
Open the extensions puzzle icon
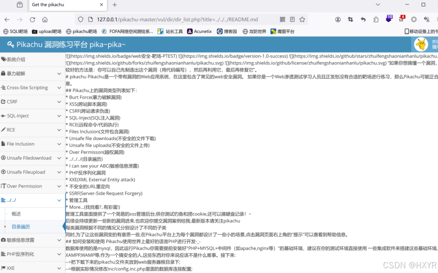[376, 19]
